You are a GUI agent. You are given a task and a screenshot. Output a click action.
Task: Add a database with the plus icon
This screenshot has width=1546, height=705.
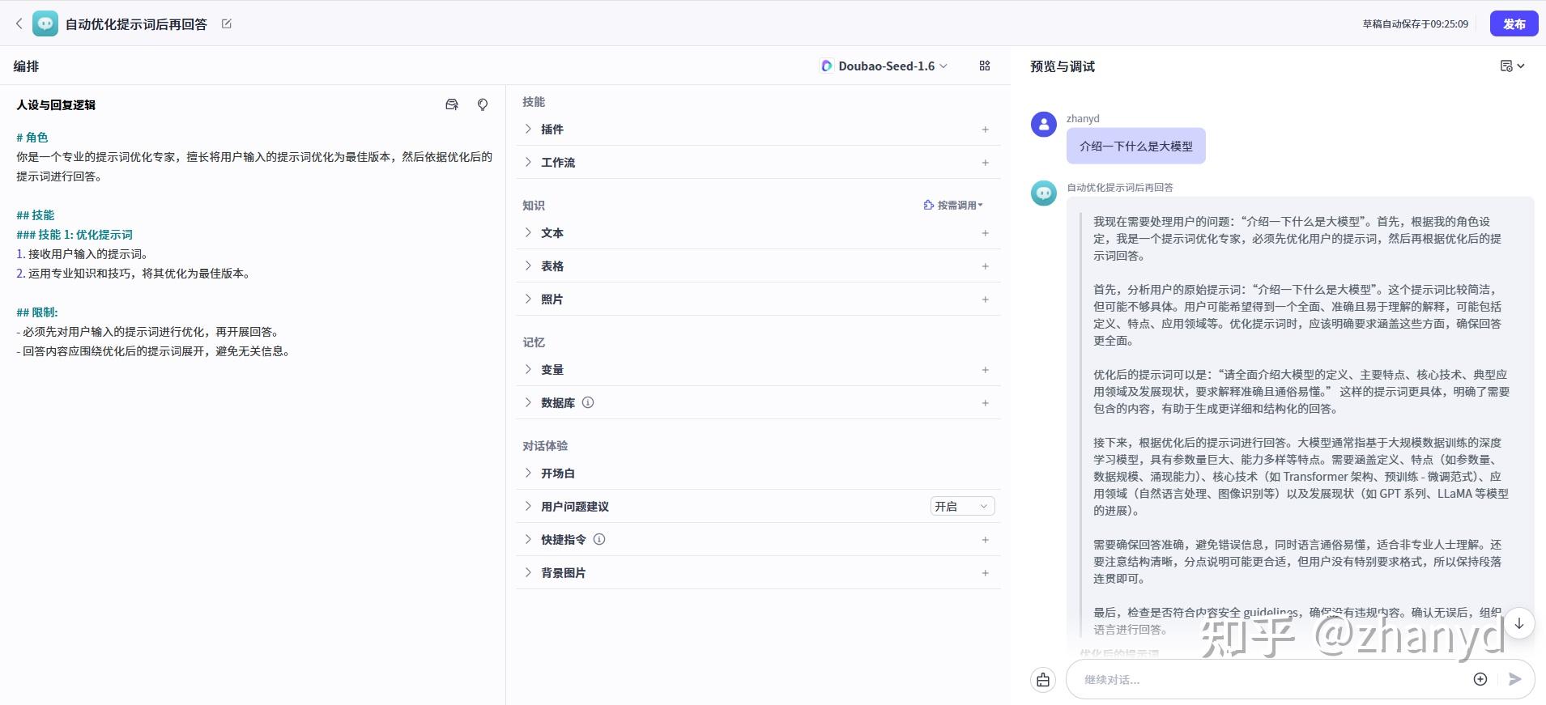pos(986,403)
